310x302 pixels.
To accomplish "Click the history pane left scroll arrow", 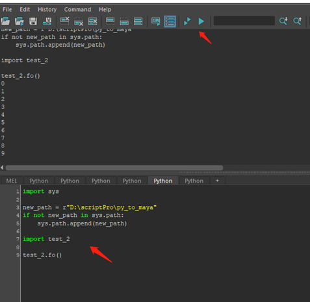I will click(2, 168).
